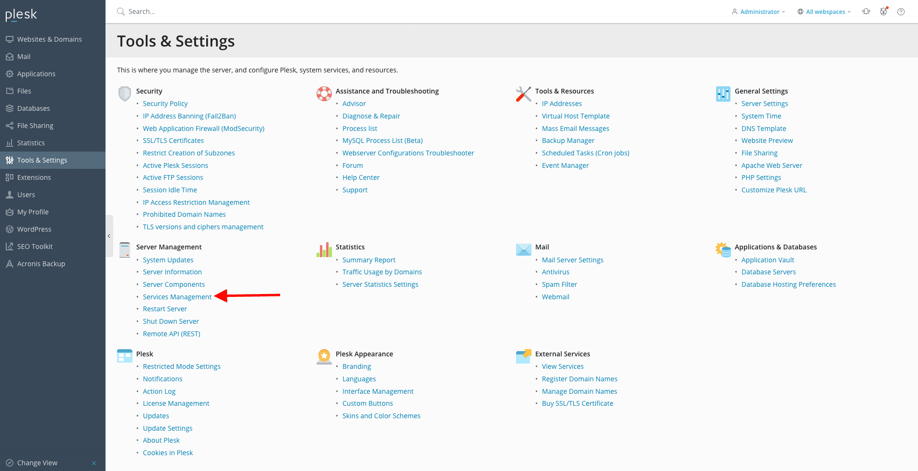Open SSL/TLS Certificates link
This screenshot has height=471, width=918.
173,141
